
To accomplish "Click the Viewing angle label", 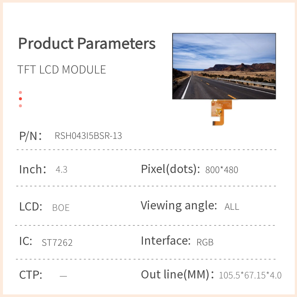I will 179,205.
